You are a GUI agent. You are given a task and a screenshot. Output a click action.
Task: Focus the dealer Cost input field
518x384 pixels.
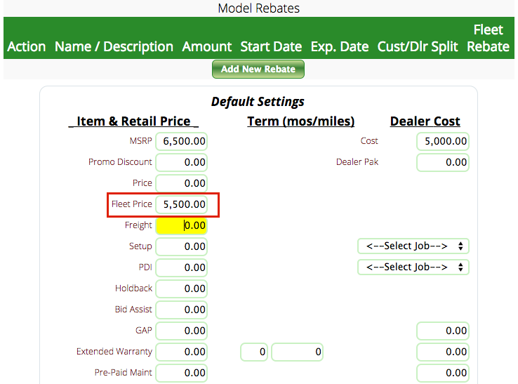pos(443,141)
